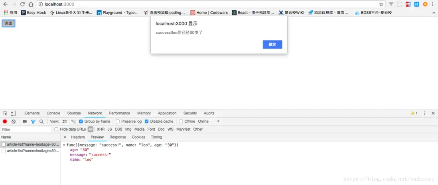Filter requests by Img type
Image resolution: width=438 pixels, height=185 pixels.
tap(128, 129)
